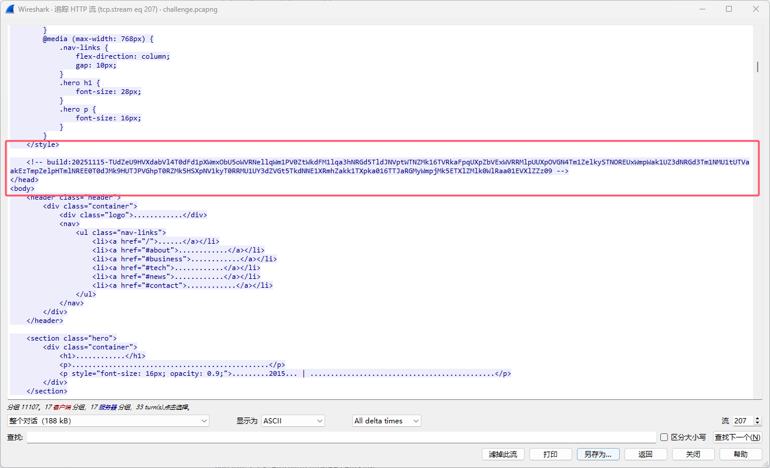Maximize the Wireshark stream window

click(729, 9)
